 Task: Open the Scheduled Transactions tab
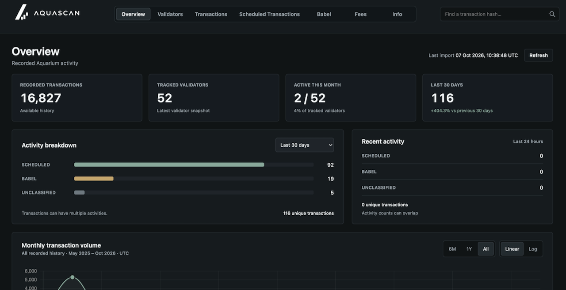click(269, 14)
